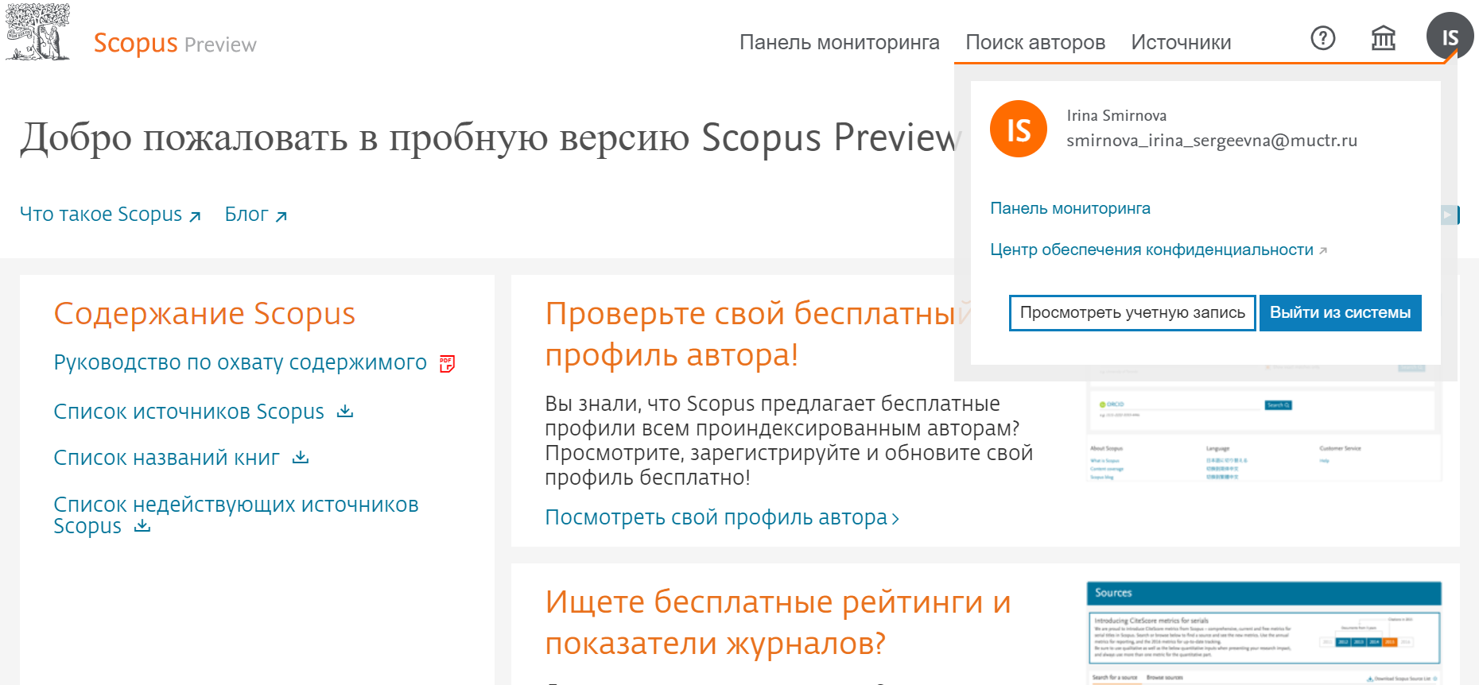This screenshot has height=685, width=1479.
Task: Open the Источники navigation item
Action: tap(1180, 42)
